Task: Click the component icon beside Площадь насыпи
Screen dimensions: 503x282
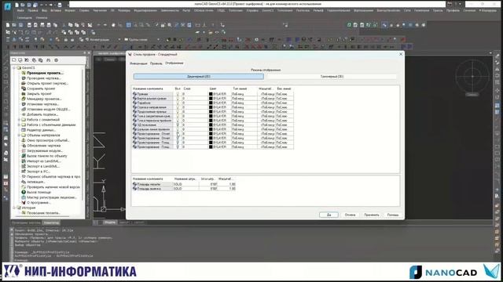Action: 134,184
